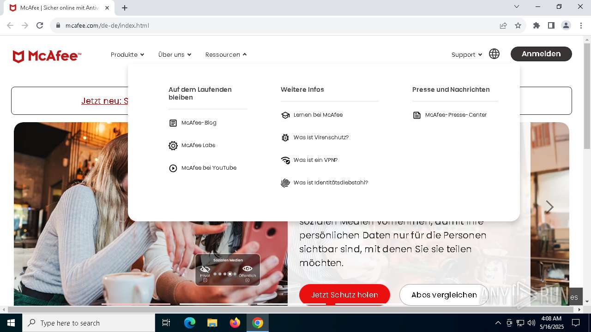Click the fingerprint Identitätsdiebstahl icon

pyautogui.click(x=285, y=183)
